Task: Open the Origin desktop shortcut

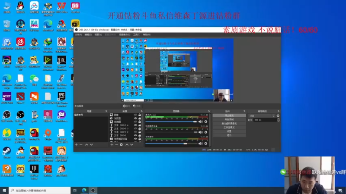Action: [x=48, y=135]
